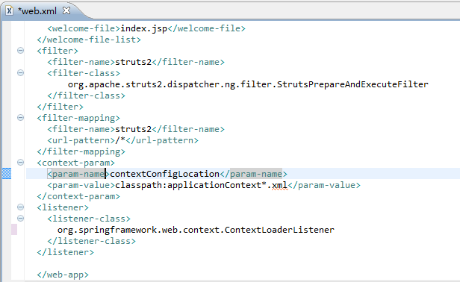This screenshot has height=282, width=460.
Task: Click the </web-app> closing tag
Action: coord(63,275)
